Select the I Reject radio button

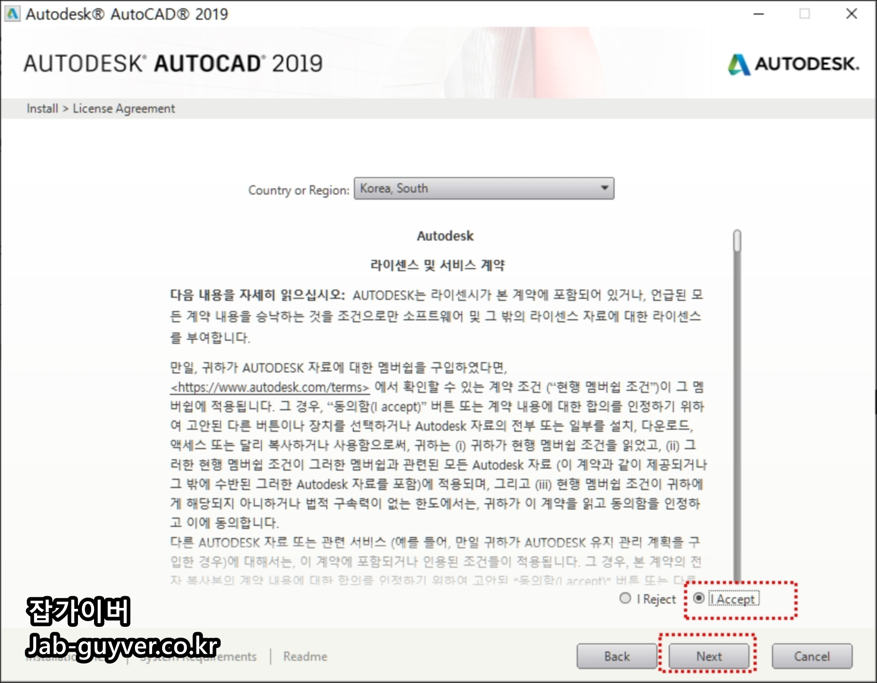pyautogui.click(x=625, y=598)
